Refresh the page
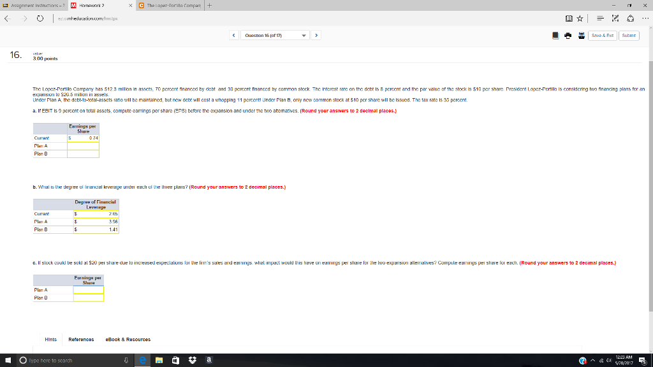653x367 pixels. (x=40, y=18)
